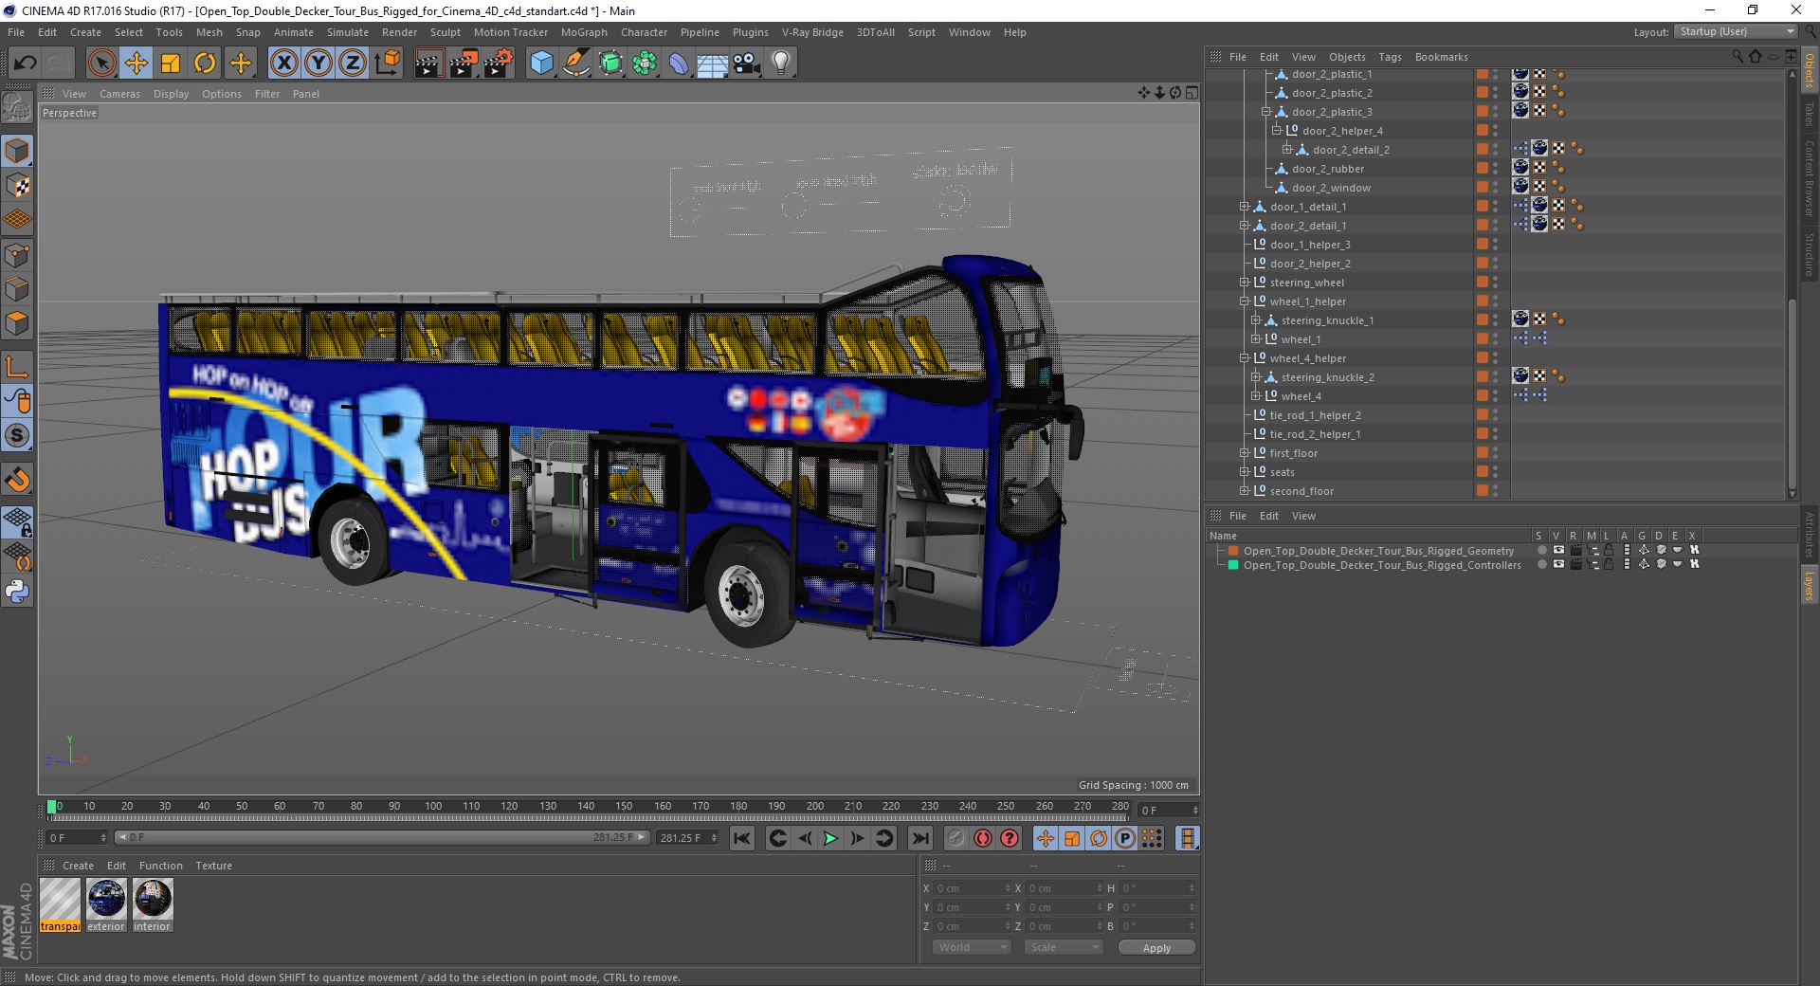This screenshot has height=986, width=1820.
Task: Expand the door_1_detail_1 object
Action: [x=1245, y=207]
